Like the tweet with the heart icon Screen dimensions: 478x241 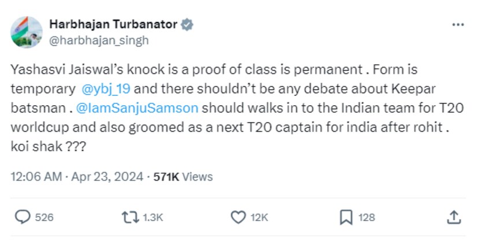[x=238, y=217]
